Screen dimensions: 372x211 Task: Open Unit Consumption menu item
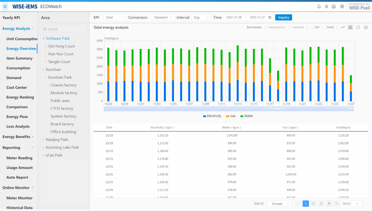[22, 39]
